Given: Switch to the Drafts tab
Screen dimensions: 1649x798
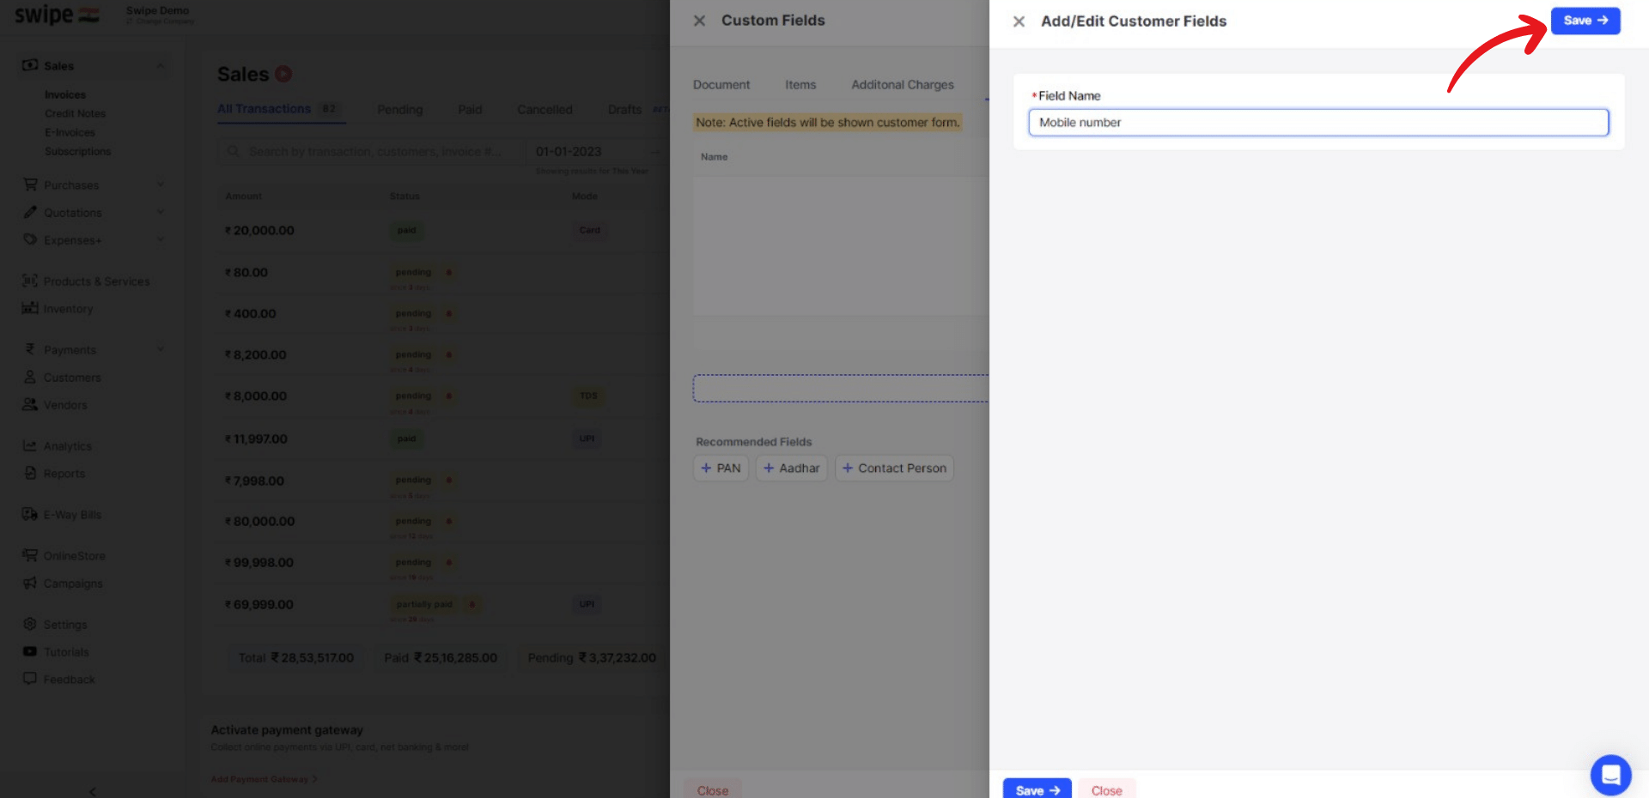Looking at the screenshot, I should (x=624, y=110).
